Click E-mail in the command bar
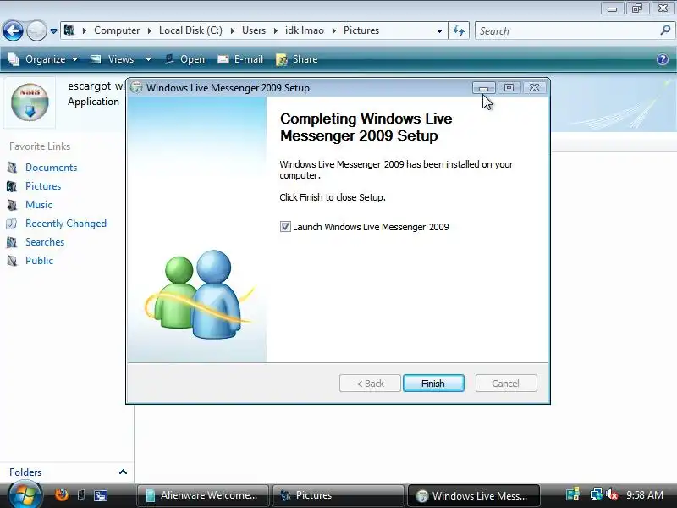The image size is (677, 508). click(x=240, y=59)
